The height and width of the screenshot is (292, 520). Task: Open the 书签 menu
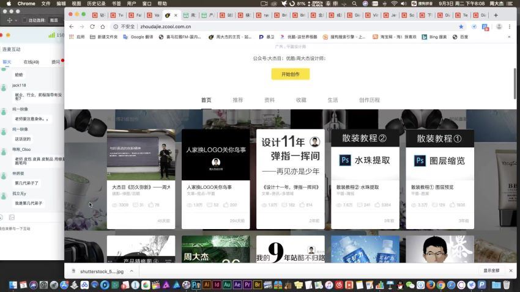[116, 3]
